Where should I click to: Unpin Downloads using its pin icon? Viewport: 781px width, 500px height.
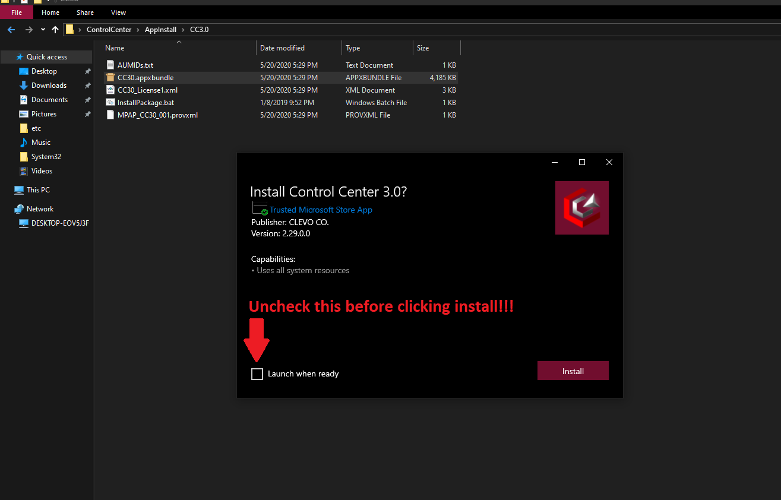click(x=87, y=86)
